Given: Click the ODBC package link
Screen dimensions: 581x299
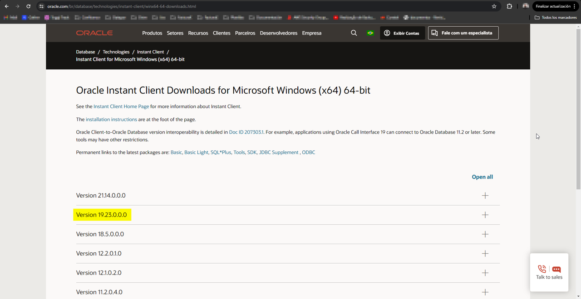Looking at the screenshot, I should pyautogui.click(x=308, y=152).
